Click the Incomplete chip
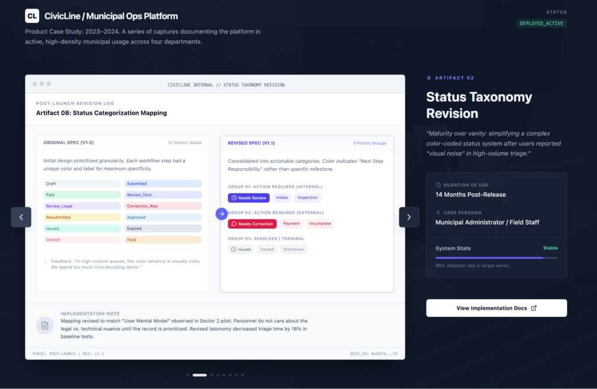Image resolution: width=597 pixels, height=389 pixels. pos(320,223)
